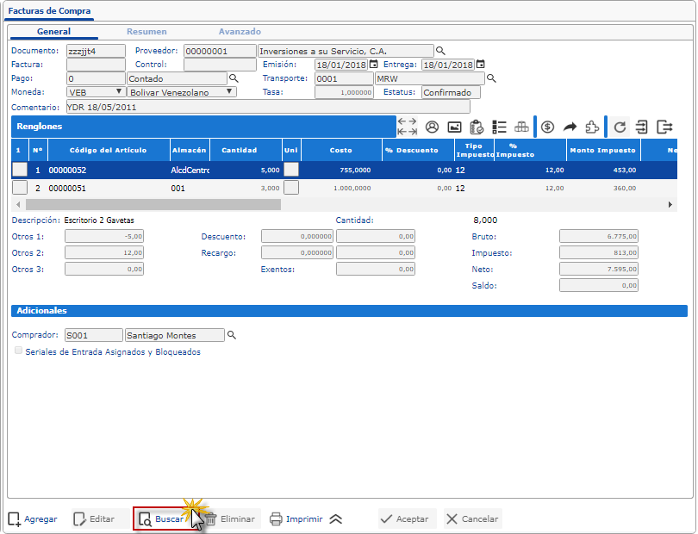
Task: Click the user profile icon in Renglones toolbar
Action: point(433,127)
